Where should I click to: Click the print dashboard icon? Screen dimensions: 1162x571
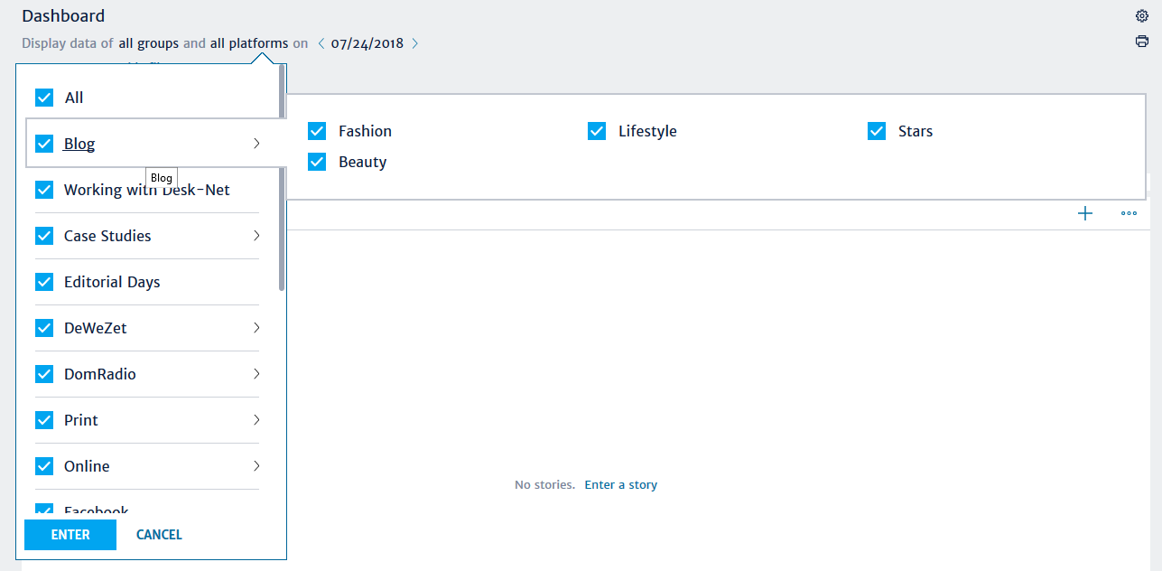click(x=1141, y=42)
